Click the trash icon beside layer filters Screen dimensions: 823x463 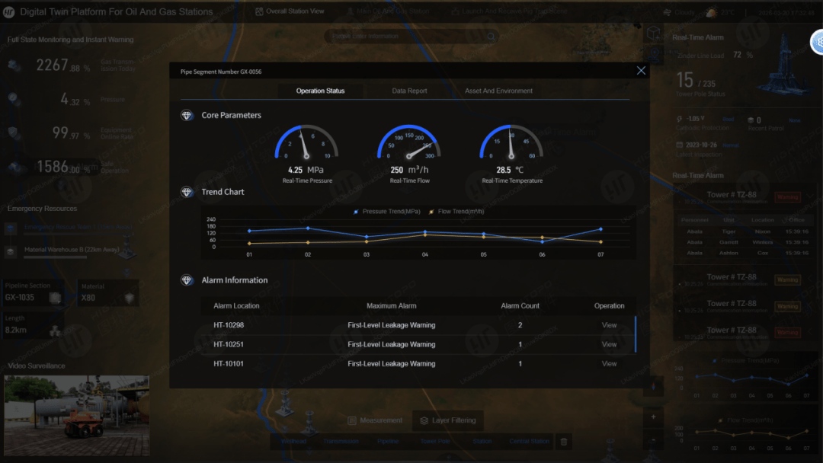coord(564,442)
